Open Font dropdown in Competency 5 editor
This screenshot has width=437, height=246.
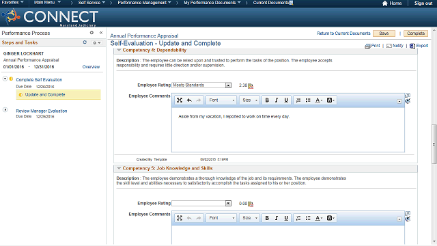click(222, 218)
